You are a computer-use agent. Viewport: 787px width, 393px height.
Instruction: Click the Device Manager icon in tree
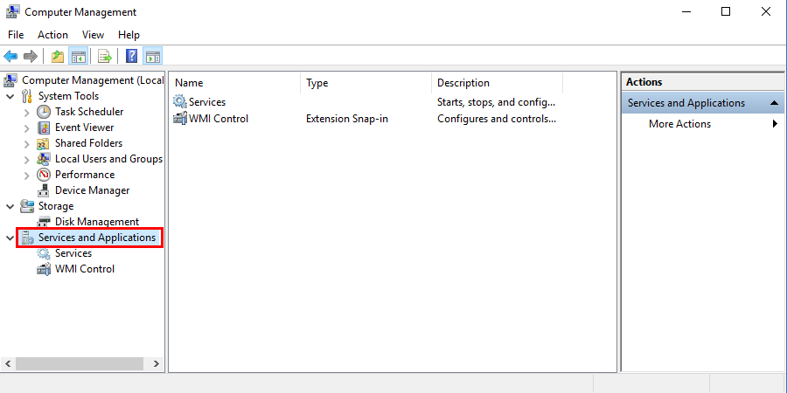44,190
